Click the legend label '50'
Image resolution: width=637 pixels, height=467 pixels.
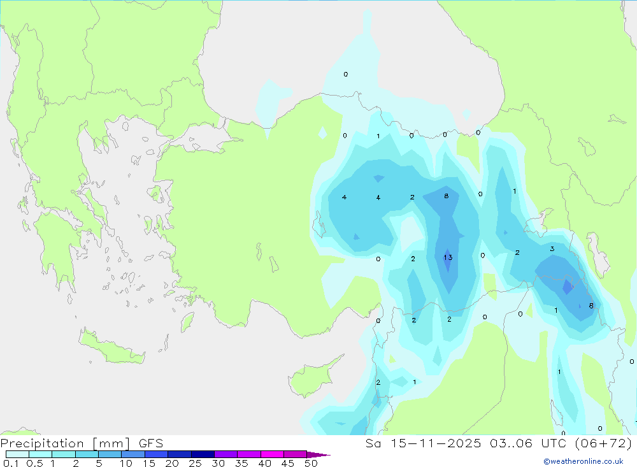point(311,463)
